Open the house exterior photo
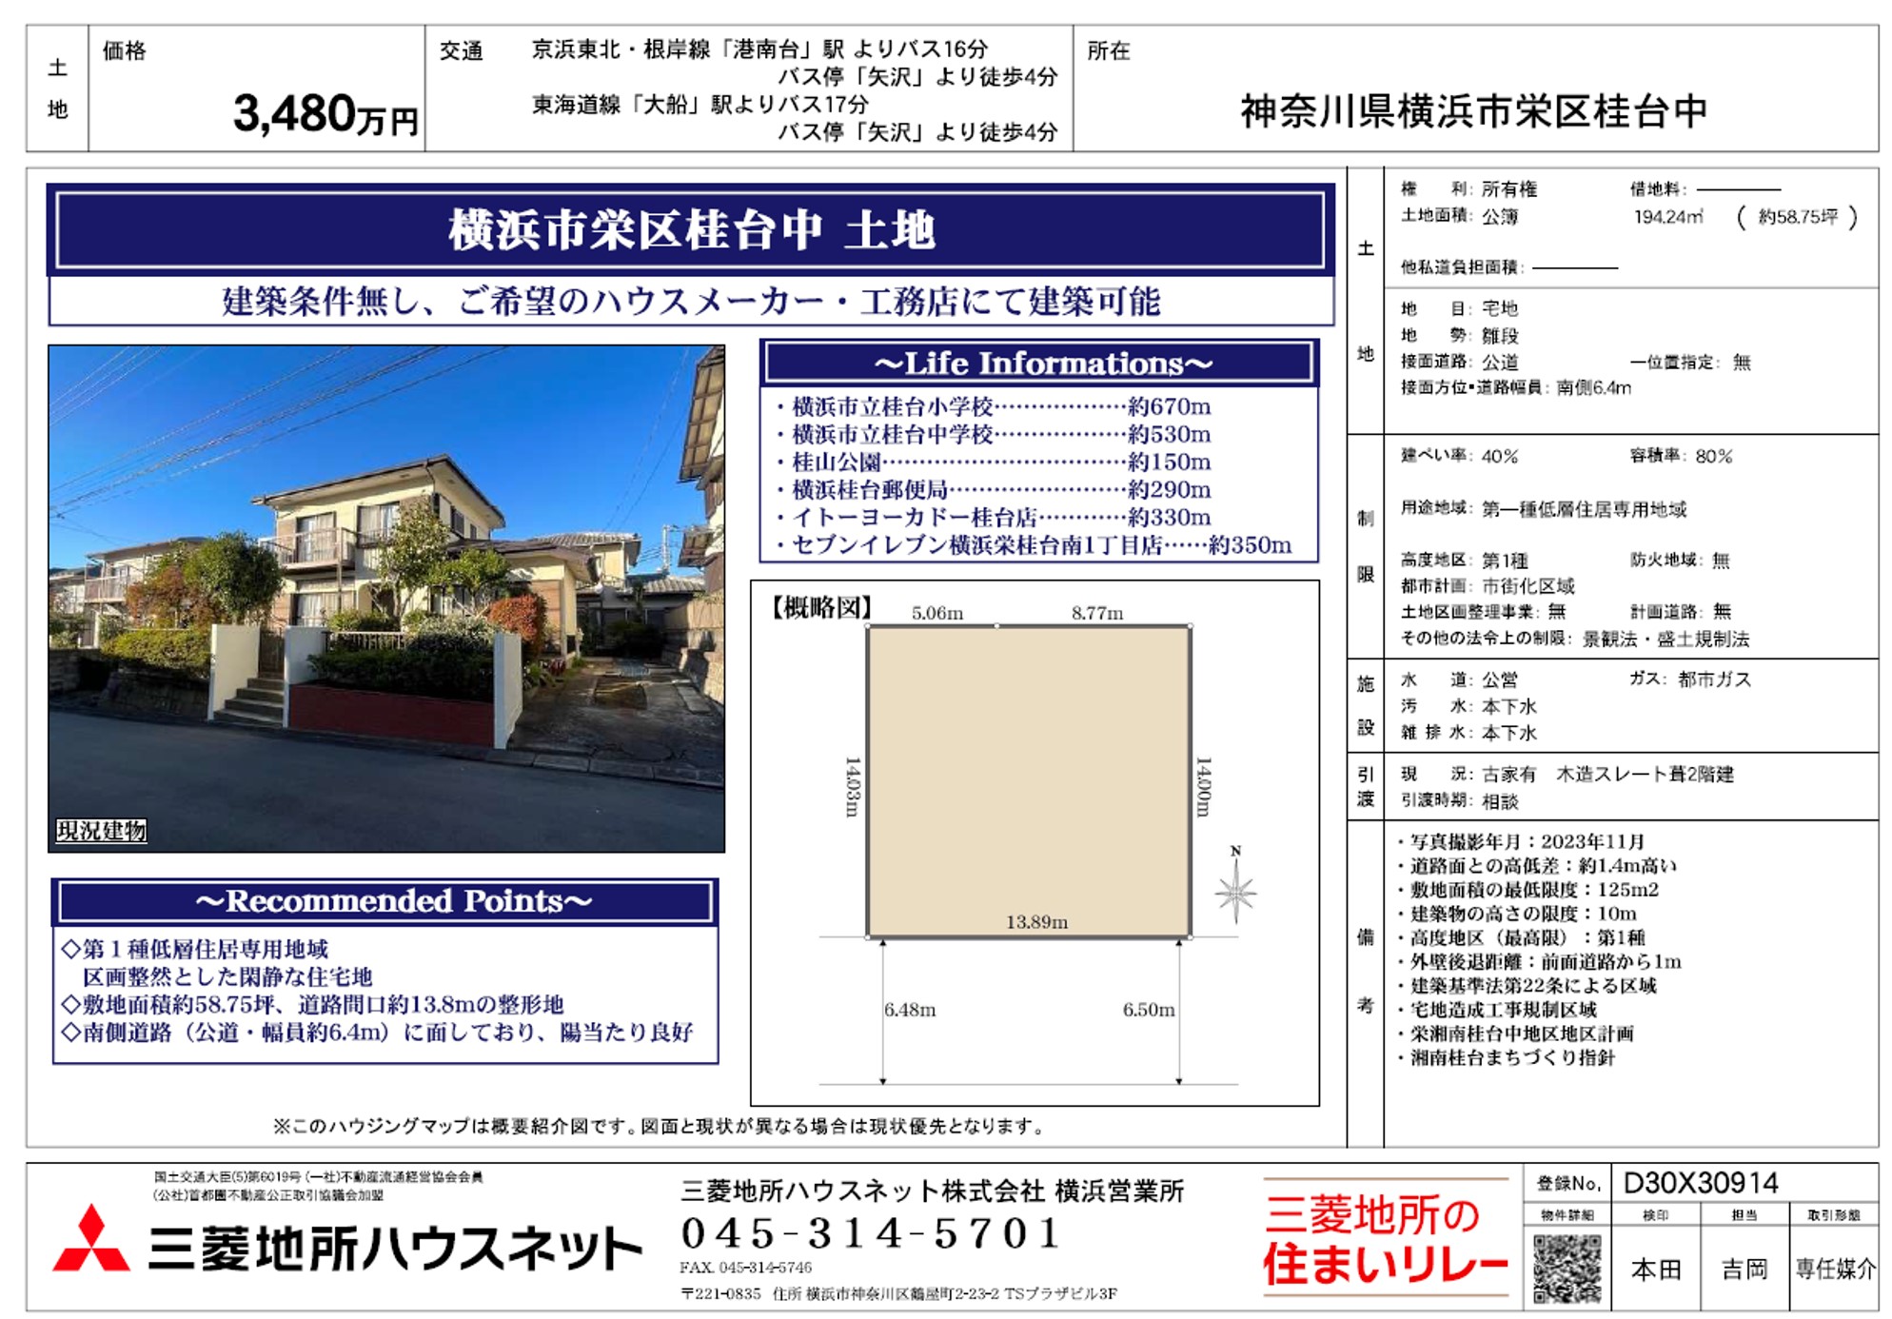The width and height of the screenshot is (1892, 1319). pyautogui.click(x=386, y=598)
